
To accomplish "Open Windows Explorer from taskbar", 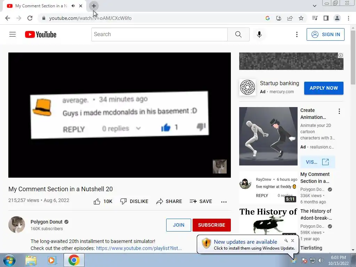I will tap(31, 260).
